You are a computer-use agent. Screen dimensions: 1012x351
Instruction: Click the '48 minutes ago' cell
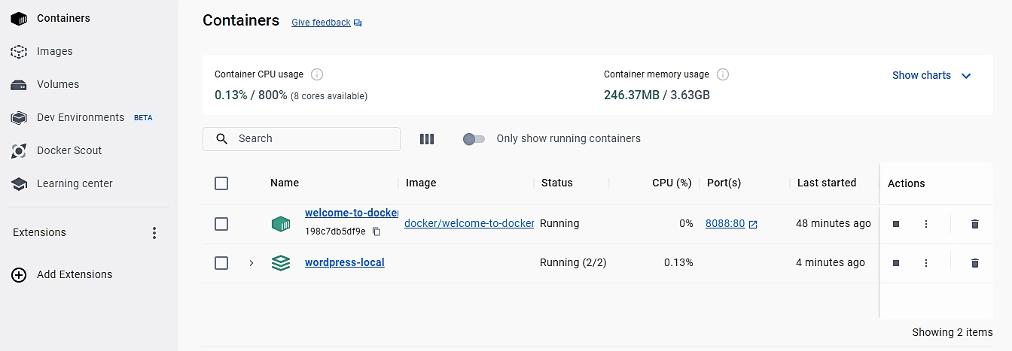tap(834, 223)
